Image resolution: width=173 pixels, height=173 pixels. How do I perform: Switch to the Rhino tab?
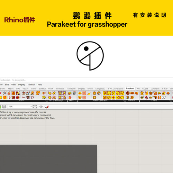click(90, 89)
